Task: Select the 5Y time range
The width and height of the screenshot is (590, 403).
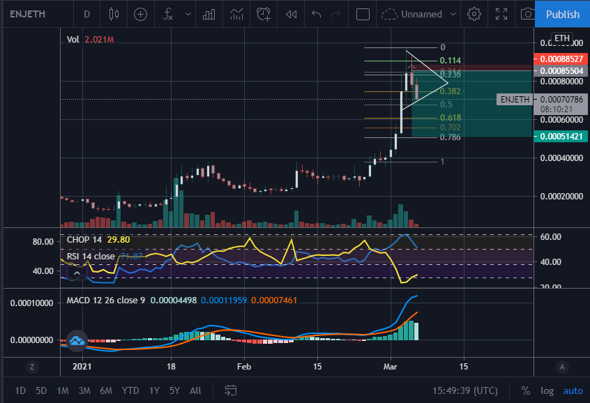Action: tap(174, 390)
